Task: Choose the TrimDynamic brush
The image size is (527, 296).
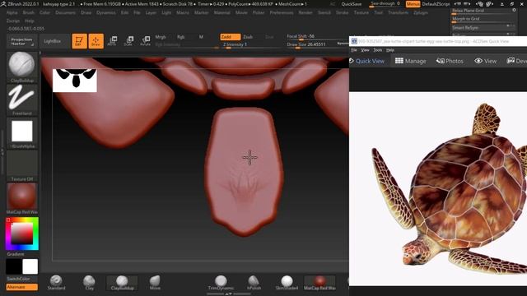Action: point(221,283)
